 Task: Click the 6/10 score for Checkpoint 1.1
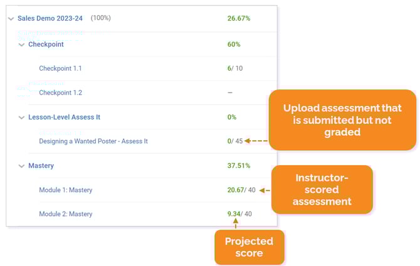click(x=234, y=68)
